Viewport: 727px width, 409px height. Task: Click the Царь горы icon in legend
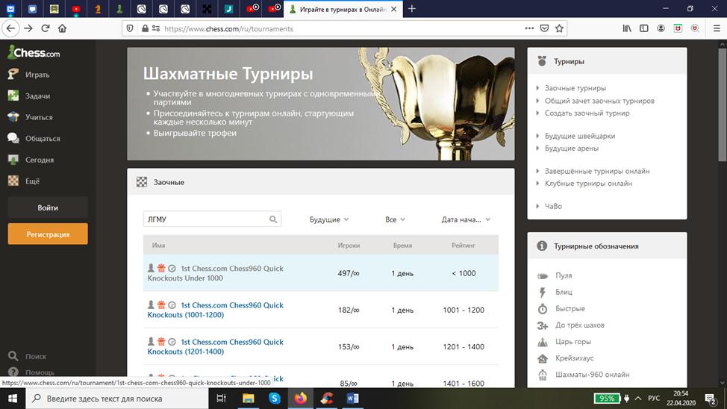tap(543, 342)
